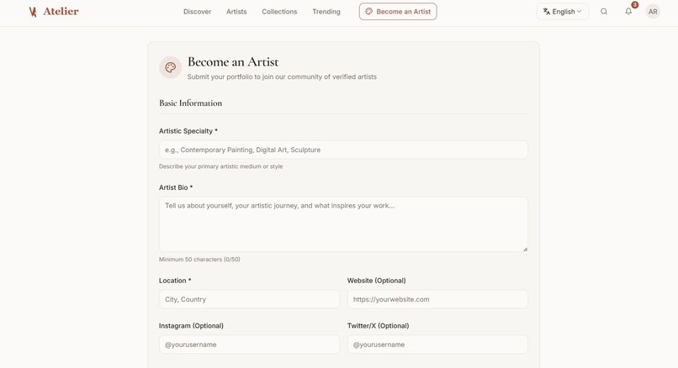Viewport: 678px width, 368px height.
Task: Click the 'Website (Optional)' label
Action: [377, 281]
